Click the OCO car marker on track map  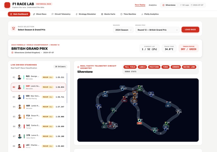click(168, 103)
